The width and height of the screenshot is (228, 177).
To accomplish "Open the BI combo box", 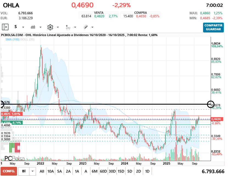I will (24, 171).
